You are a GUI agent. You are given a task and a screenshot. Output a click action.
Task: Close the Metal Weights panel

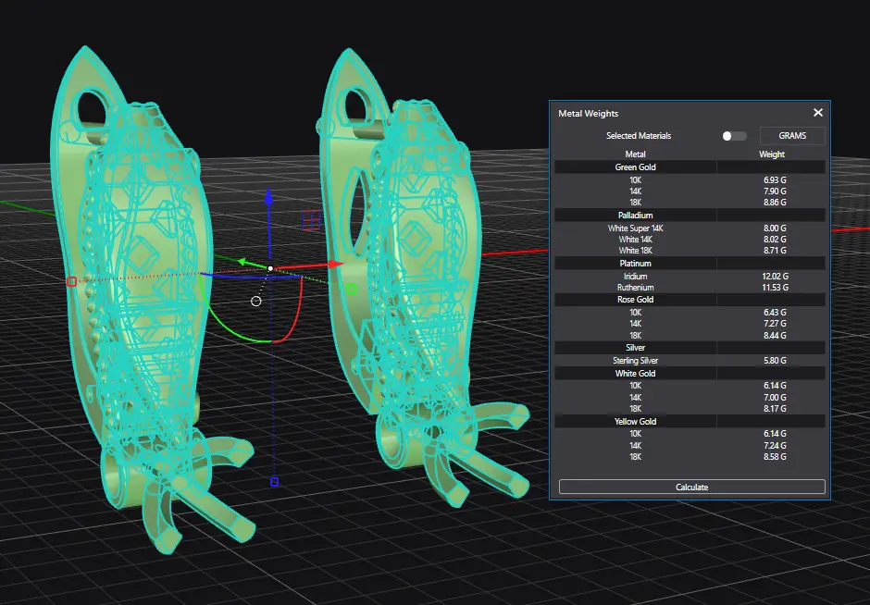(x=818, y=113)
